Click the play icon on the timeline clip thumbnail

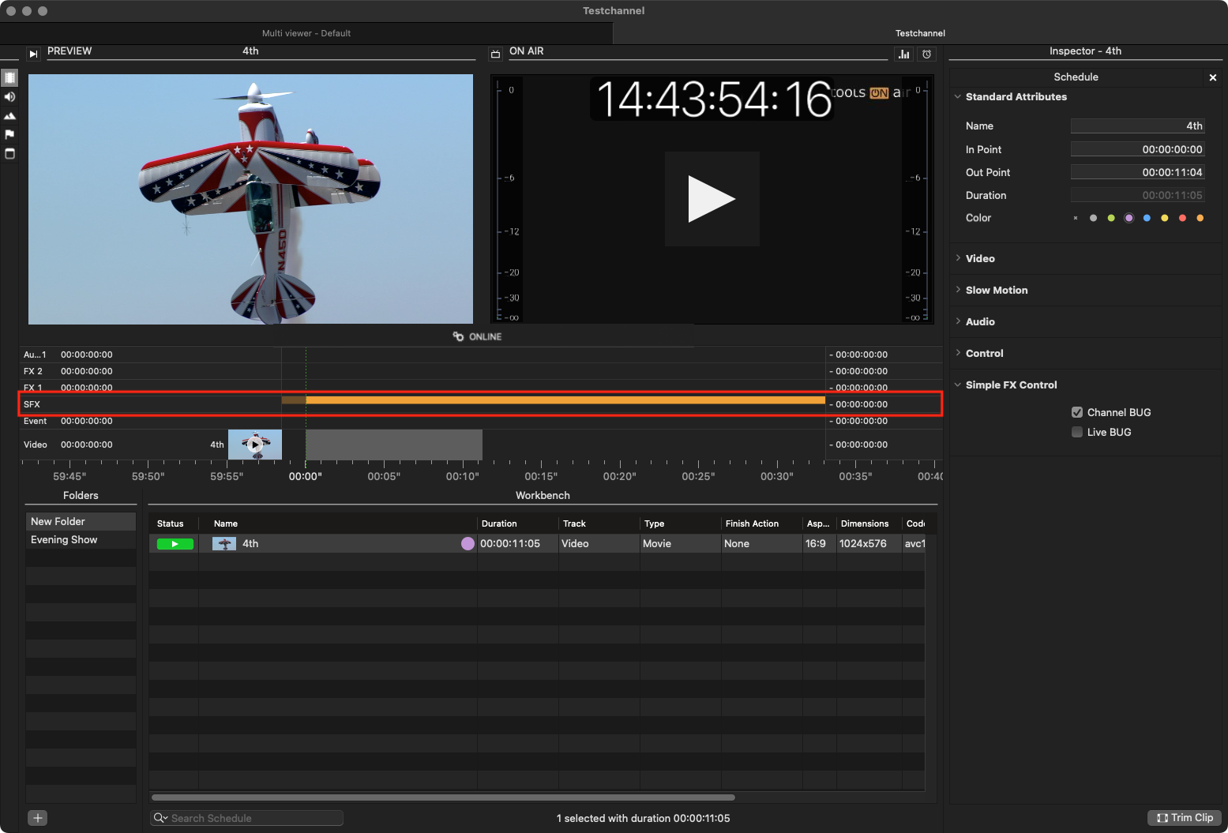coord(255,445)
